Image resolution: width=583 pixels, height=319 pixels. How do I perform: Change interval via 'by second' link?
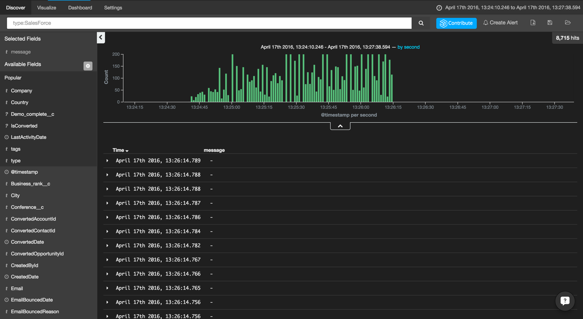click(x=408, y=47)
